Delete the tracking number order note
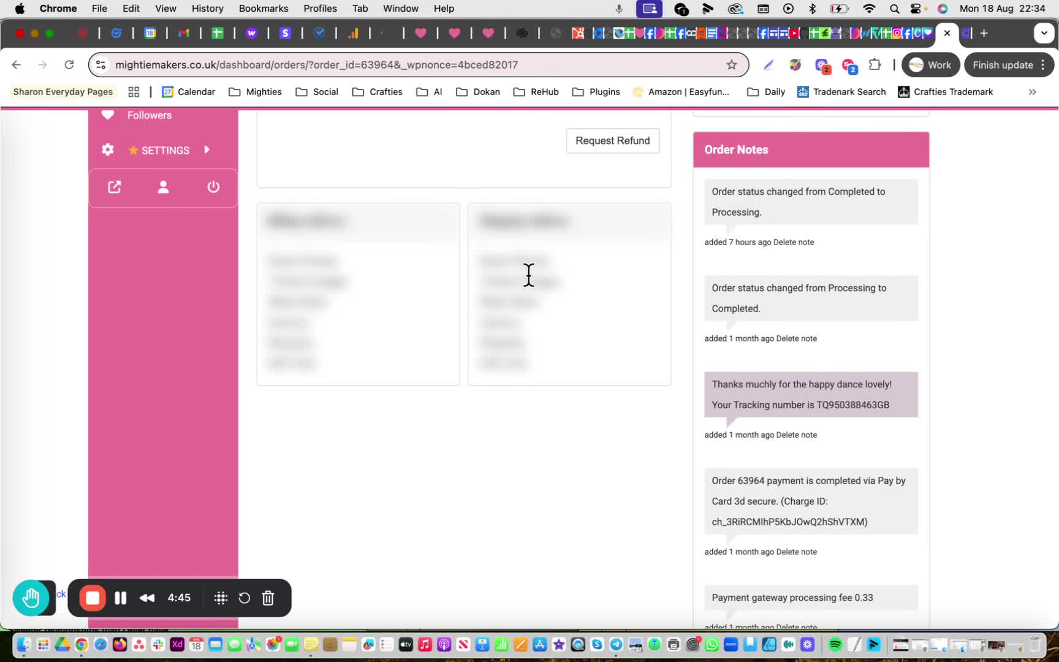1059x662 pixels. [797, 435]
